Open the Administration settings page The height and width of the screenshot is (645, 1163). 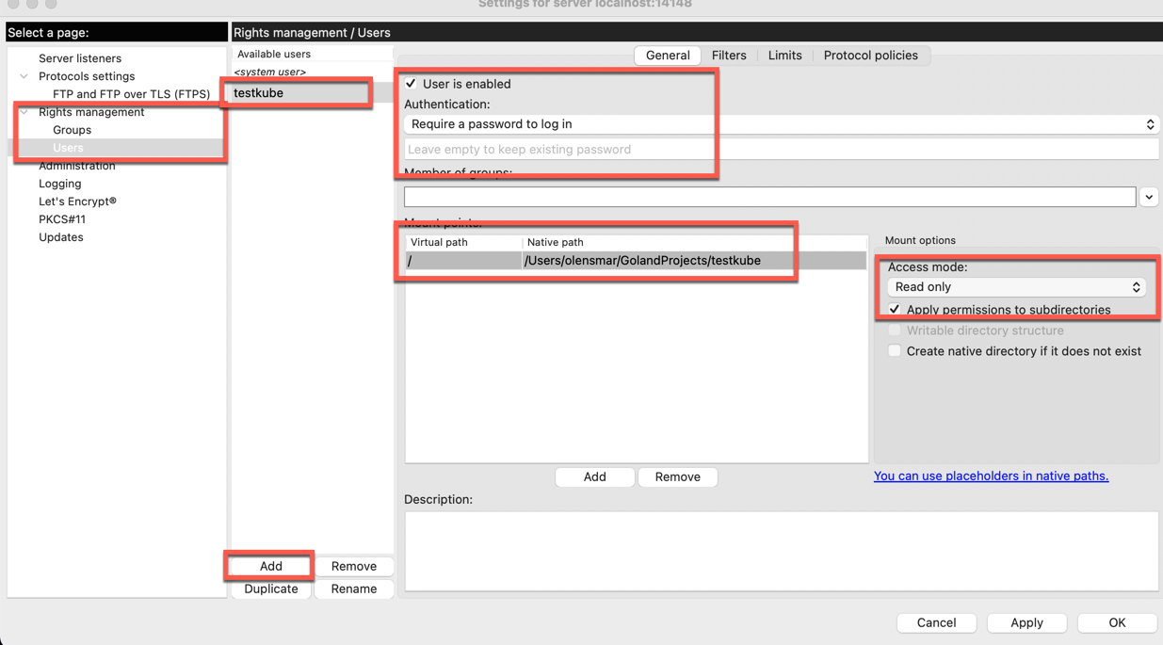click(76, 166)
